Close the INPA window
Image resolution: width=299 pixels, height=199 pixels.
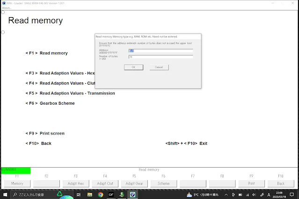coord(293,3)
